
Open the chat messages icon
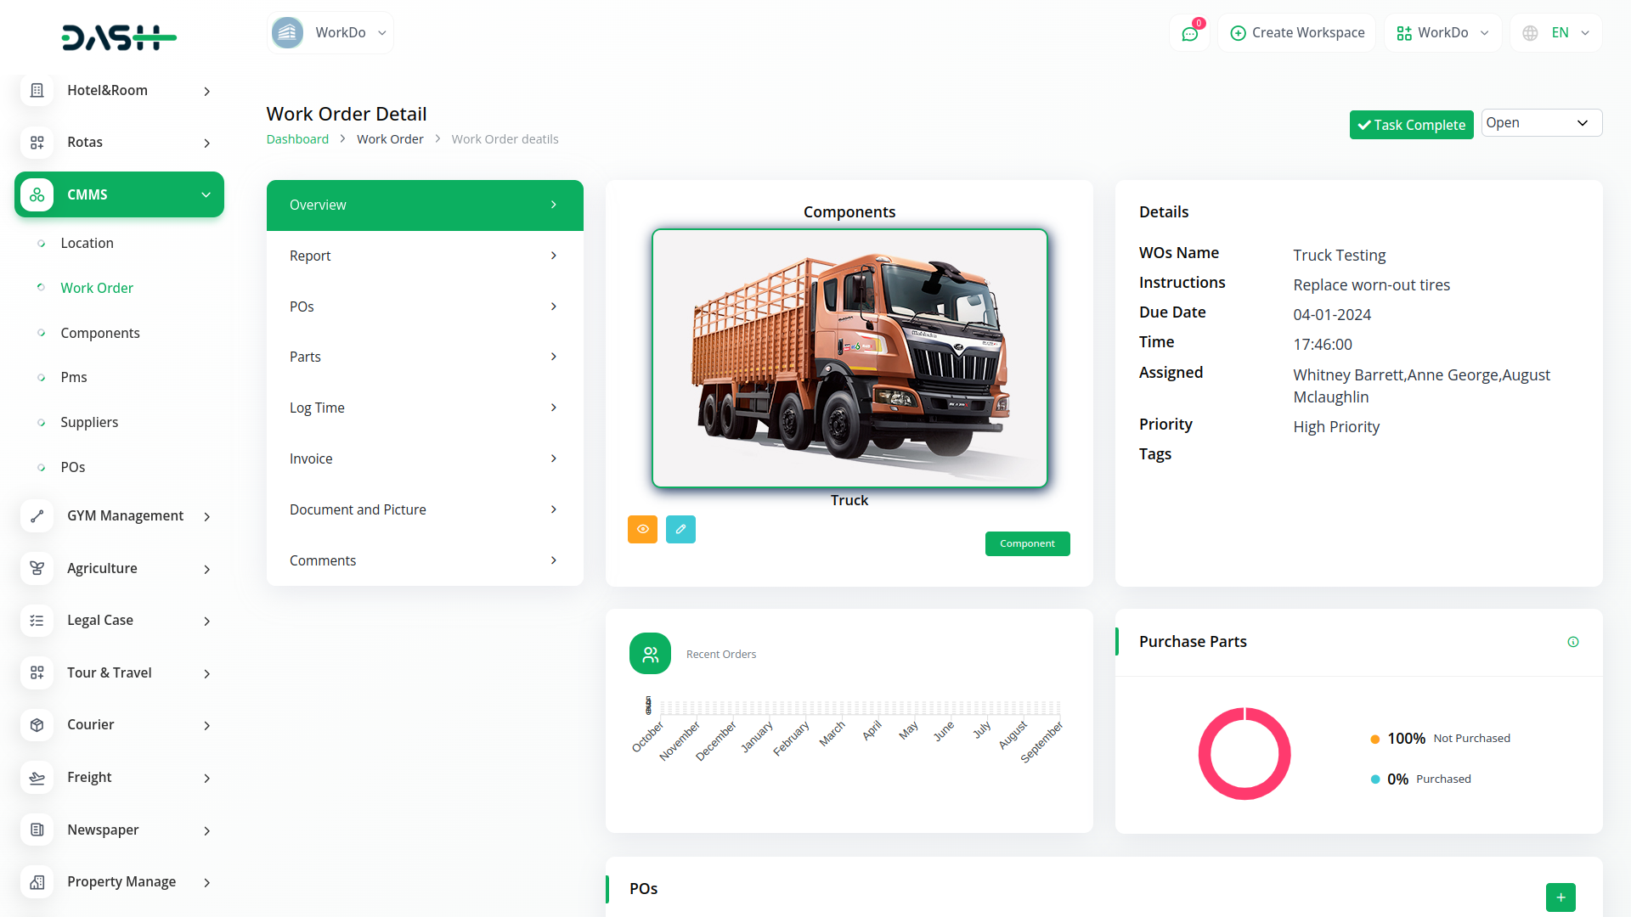pos(1189,33)
